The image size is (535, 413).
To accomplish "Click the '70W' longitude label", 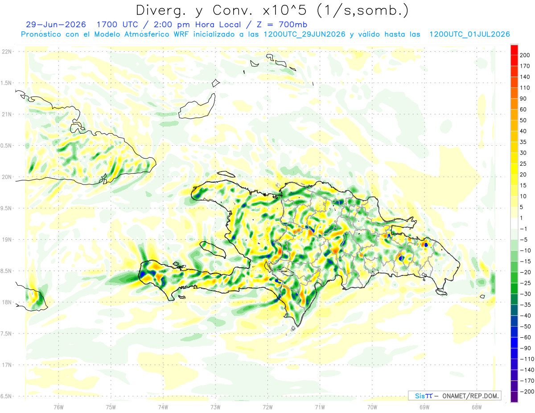I will pyautogui.click(x=372, y=407).
